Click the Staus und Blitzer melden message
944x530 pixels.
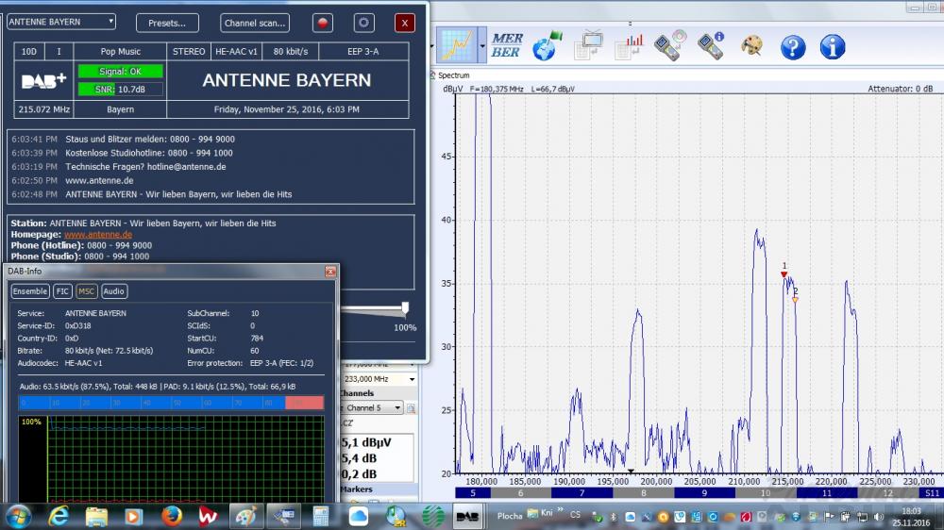[150, 139]
